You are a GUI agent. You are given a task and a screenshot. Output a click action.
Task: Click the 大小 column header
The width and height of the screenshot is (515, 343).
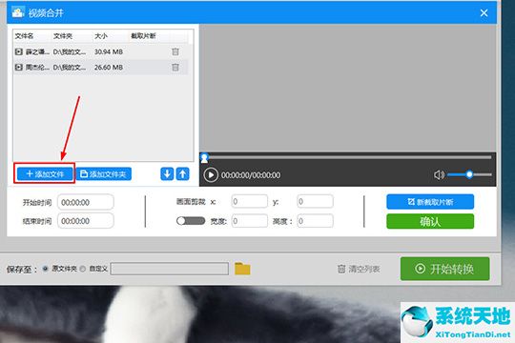pos(101,36)
